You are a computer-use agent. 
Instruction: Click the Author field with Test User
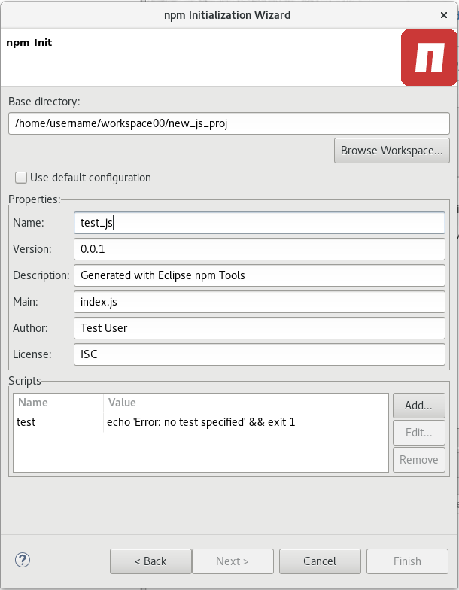[x=259, y=328]
